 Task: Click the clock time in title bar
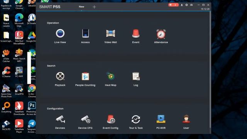[x=205, y=9]
